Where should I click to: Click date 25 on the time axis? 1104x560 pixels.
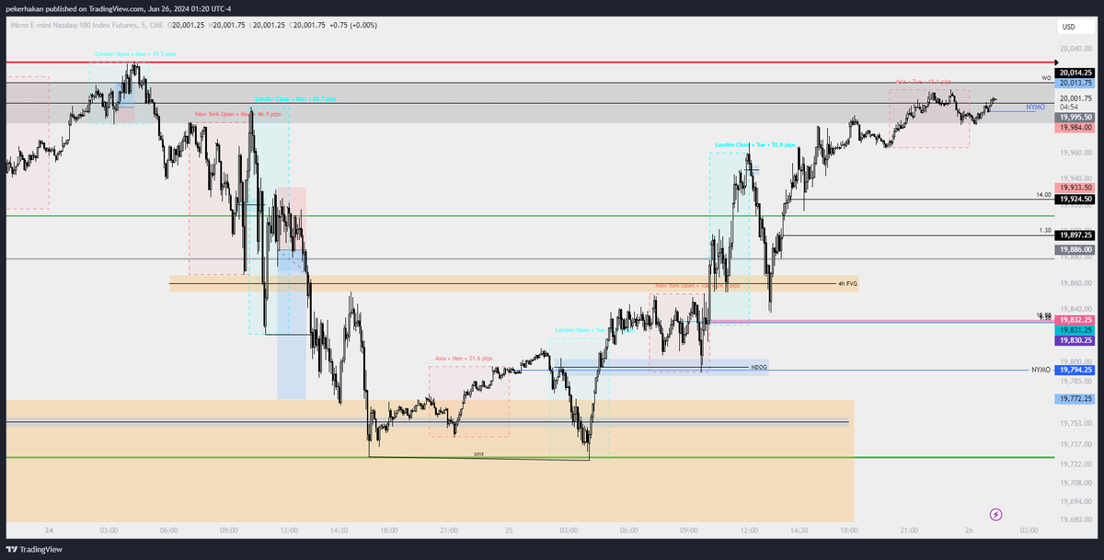[x=507, y=531]
